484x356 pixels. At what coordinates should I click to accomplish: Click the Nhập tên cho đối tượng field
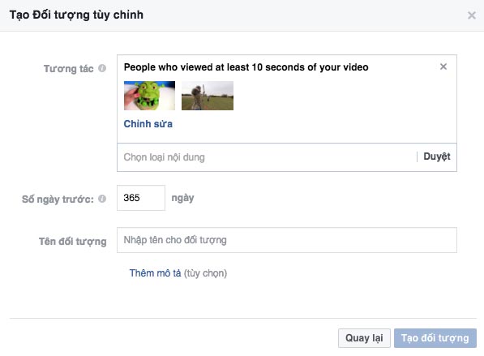287,240
